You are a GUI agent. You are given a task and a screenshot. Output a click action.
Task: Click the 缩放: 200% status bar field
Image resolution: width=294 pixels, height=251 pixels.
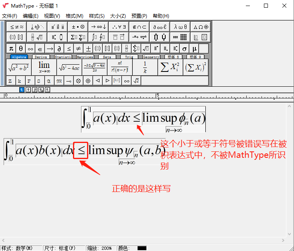point(101,248)
